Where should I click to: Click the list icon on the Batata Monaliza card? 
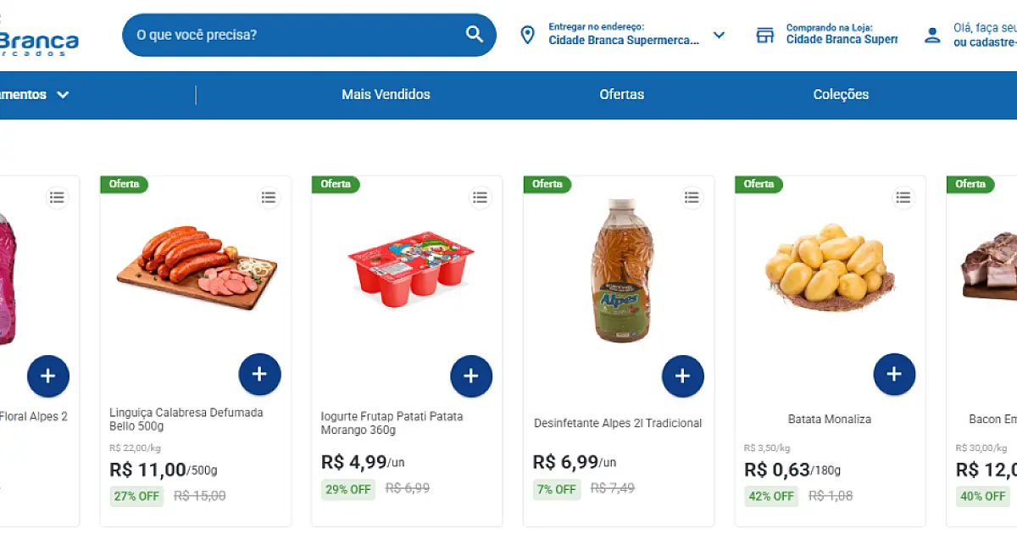coord(903,197)
